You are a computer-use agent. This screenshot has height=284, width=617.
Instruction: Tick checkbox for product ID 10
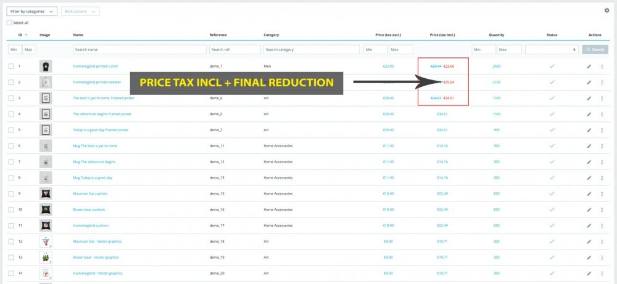point(11,209)
